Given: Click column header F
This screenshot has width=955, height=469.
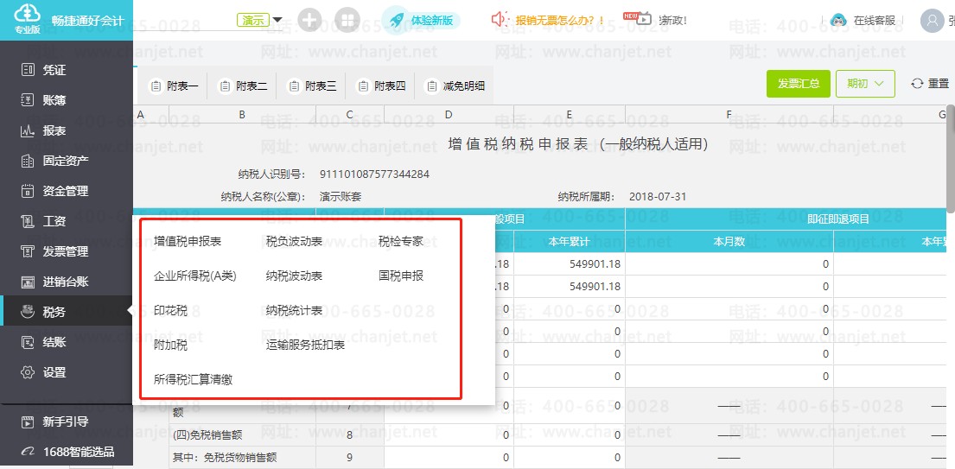Looking at the screenshot, I should [x=729, y=114].
